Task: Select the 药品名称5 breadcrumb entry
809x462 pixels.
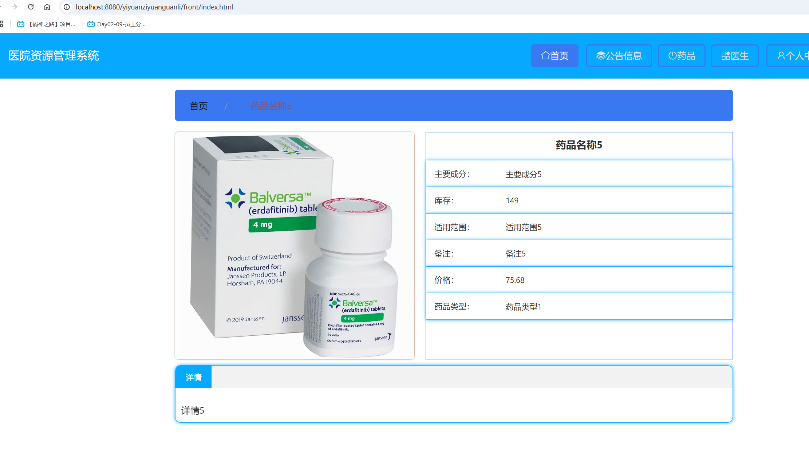Action: click(270, 106)
